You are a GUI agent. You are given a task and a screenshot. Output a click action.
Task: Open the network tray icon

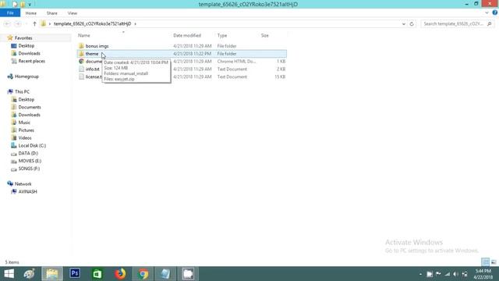tap(447, 274)
